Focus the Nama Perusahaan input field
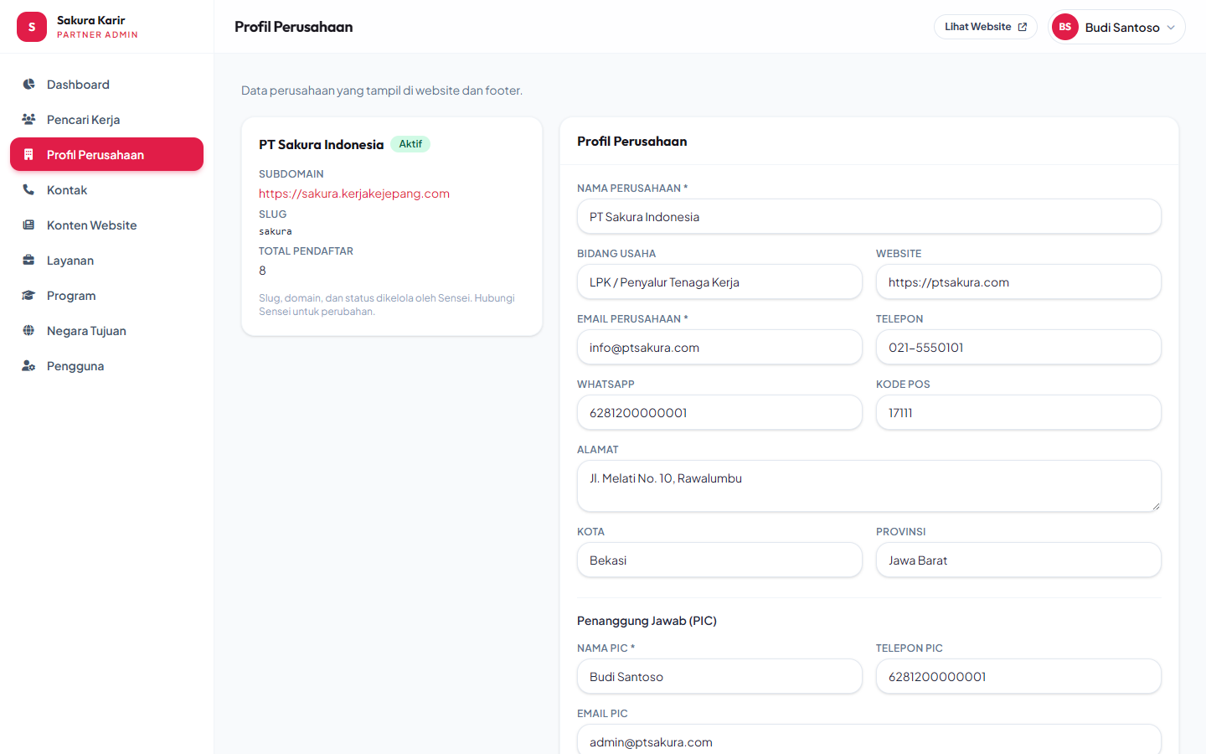Image resolution: width=1206 pixels, height=754 pixels. [869, 216]
